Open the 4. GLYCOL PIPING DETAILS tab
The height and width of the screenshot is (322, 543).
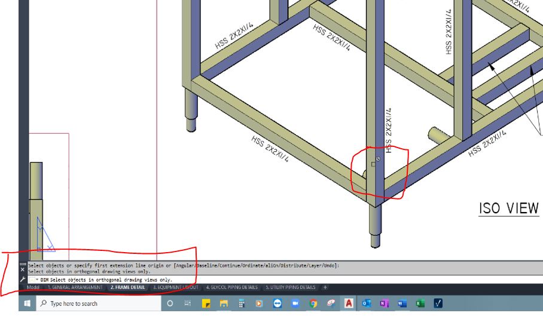point(231,287)
